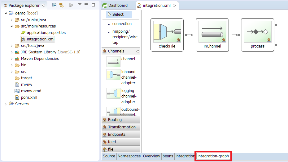Click connection arrow from checkFile to inChannel
288x162 pixels.
pyautogui.click(x=189, y=35)
